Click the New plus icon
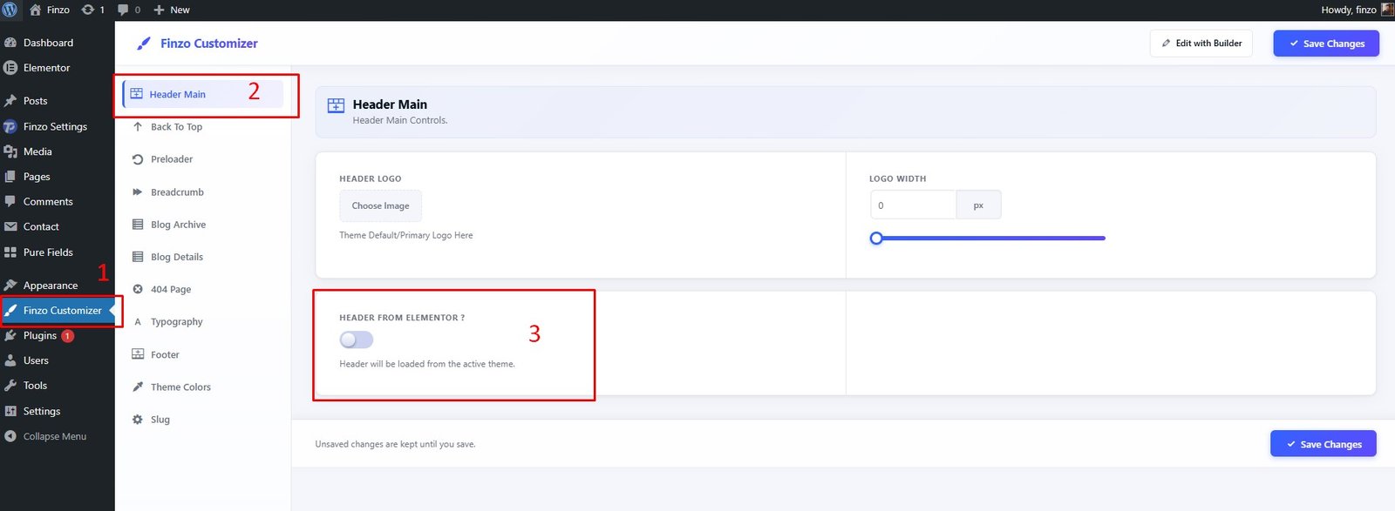This screenshot has height=511, width=1395. click(159, 10)
